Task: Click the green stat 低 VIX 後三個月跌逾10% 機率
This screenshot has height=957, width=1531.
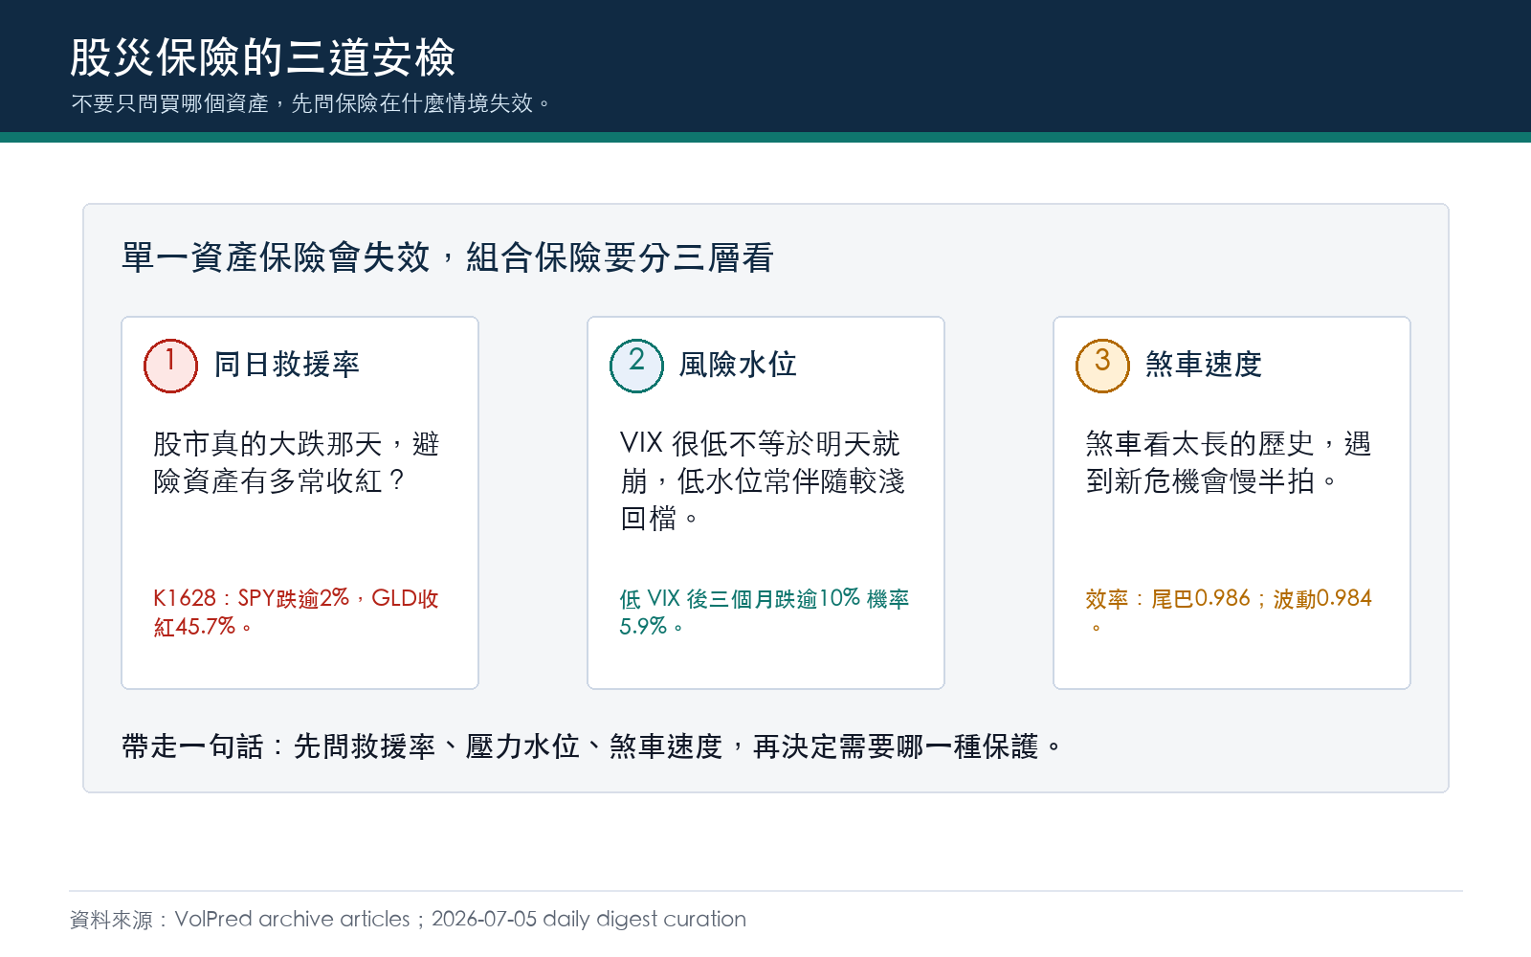Action: tap(765, 612)
